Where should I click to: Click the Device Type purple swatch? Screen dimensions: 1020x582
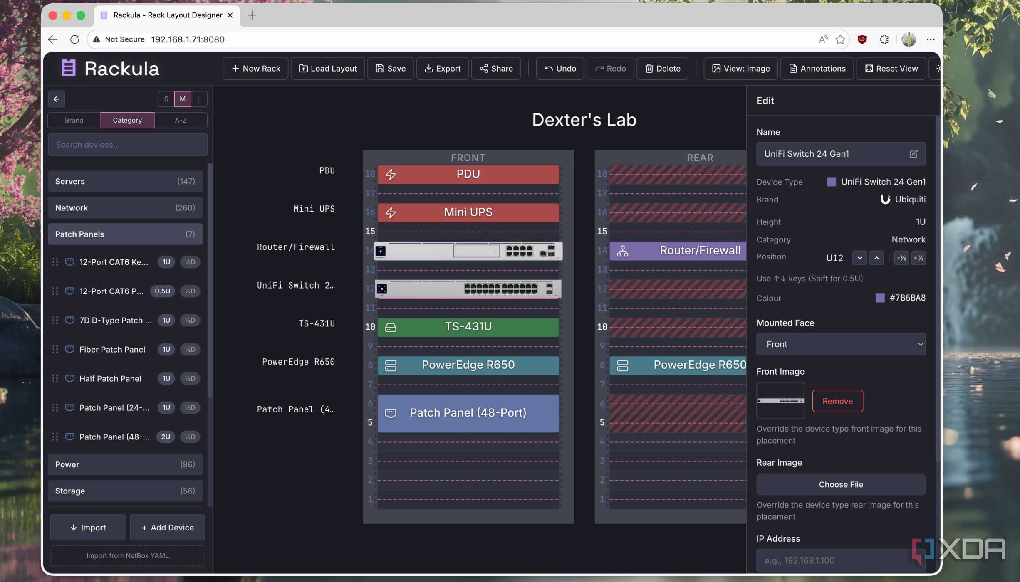[x=831, y=182]
